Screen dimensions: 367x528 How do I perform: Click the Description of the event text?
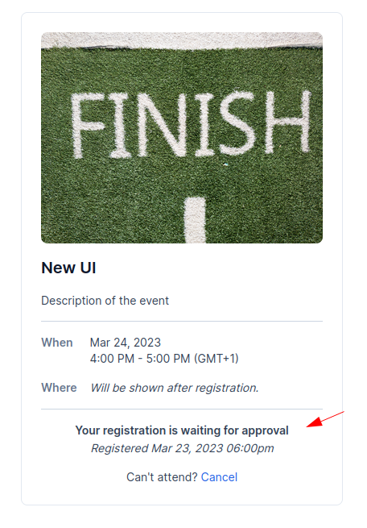click(105, 301)
